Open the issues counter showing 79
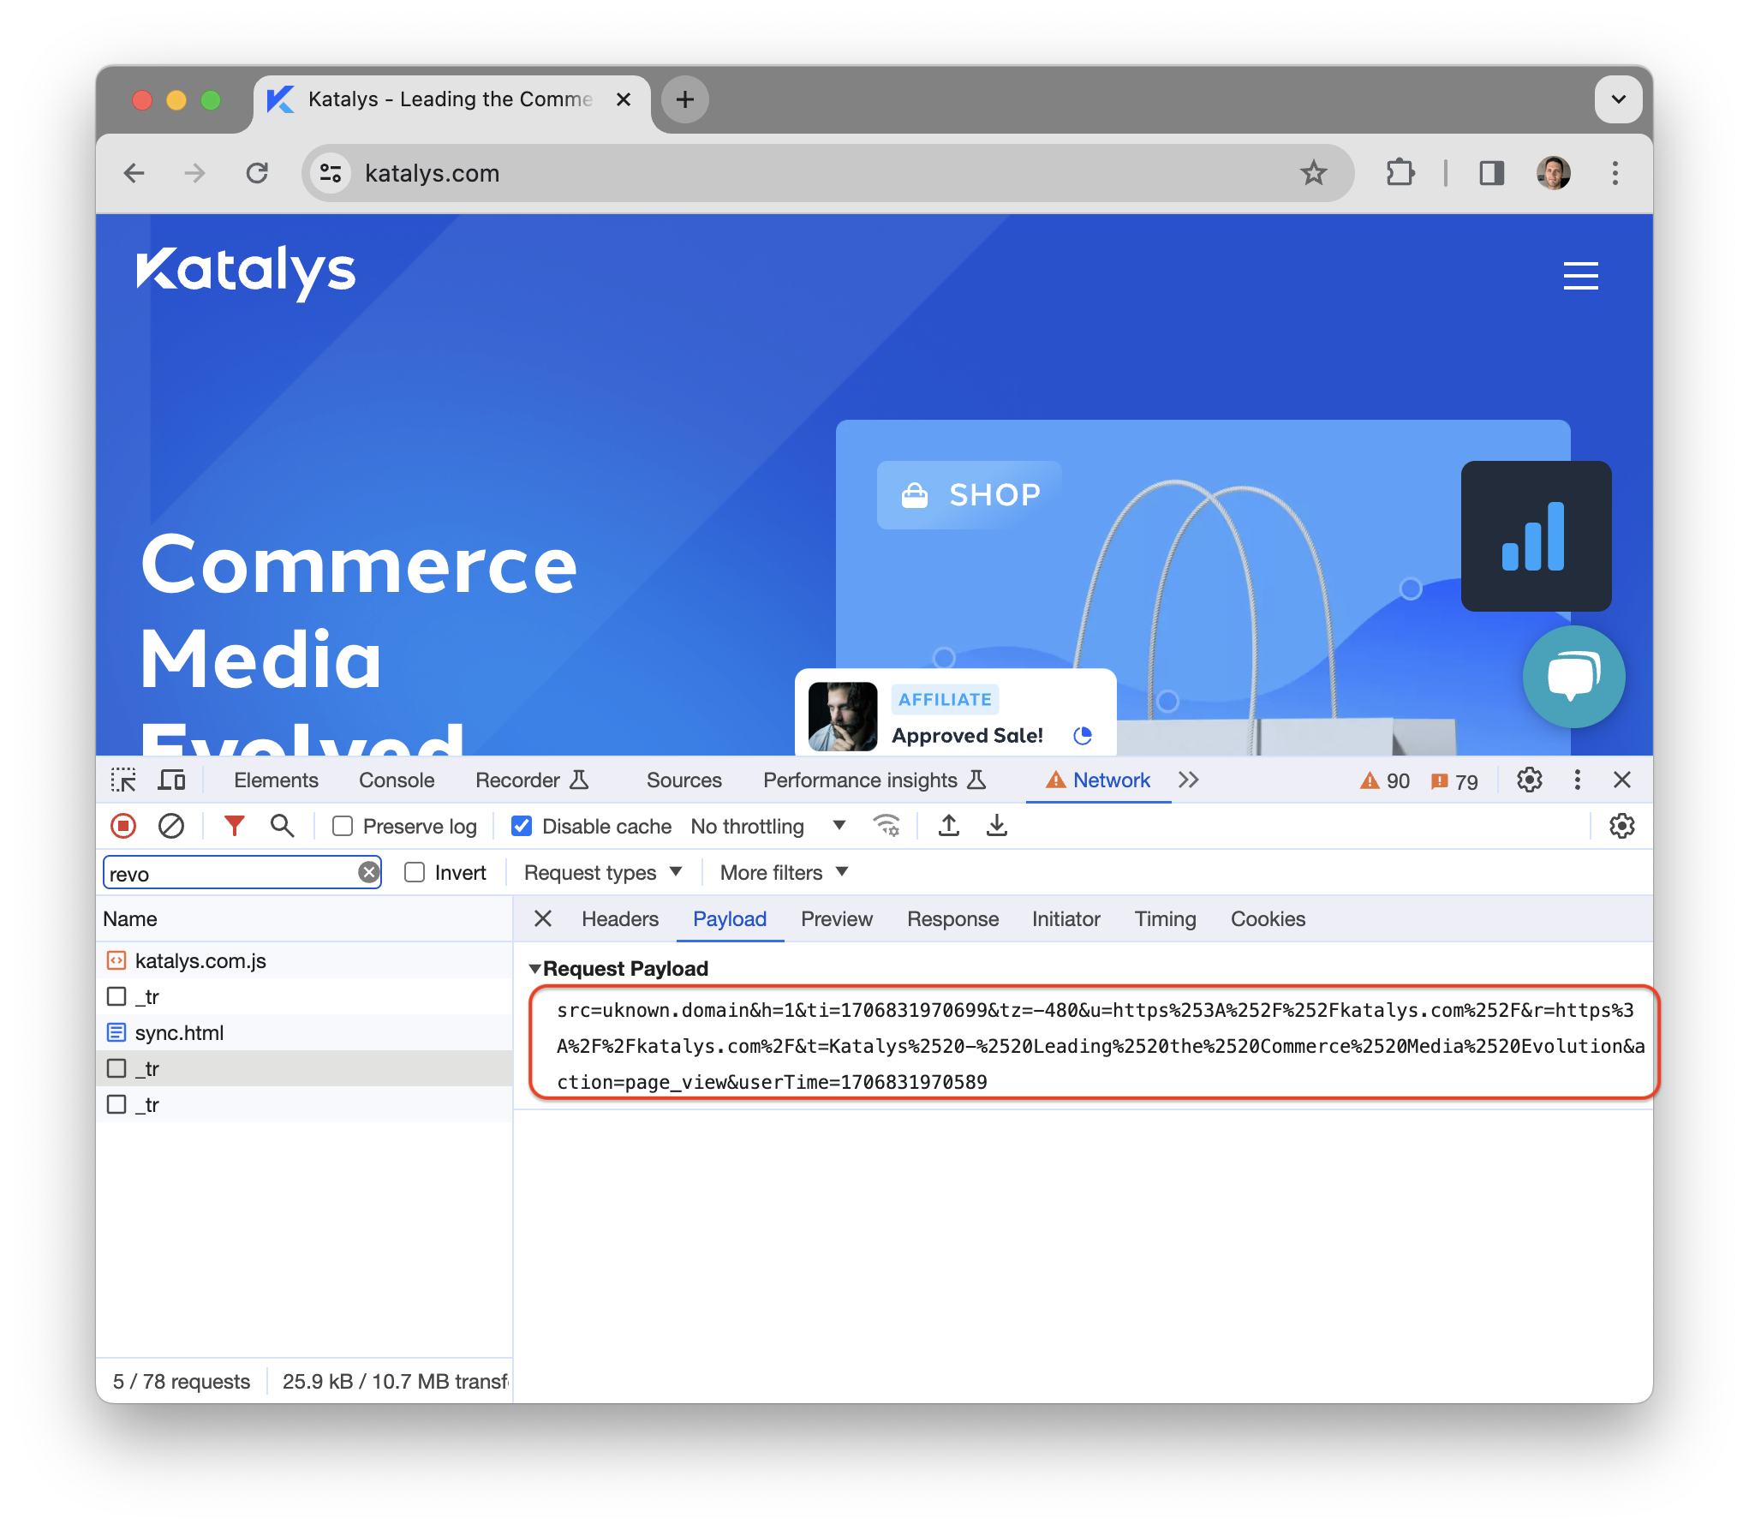Viewport: 1749px width, 1530px height. coord(1454,780)
